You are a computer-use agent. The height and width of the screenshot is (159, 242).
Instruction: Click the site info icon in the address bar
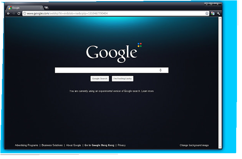pyautogui.click(x=25, y=14)
